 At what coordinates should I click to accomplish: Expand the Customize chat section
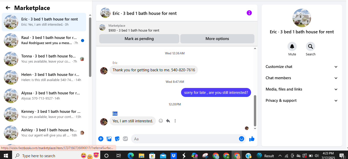tap(302, 67)
